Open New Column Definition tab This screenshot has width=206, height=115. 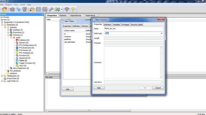pyautogui.click(x=108, y=25)
